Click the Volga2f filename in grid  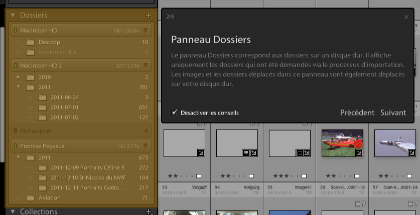[199, 187]
